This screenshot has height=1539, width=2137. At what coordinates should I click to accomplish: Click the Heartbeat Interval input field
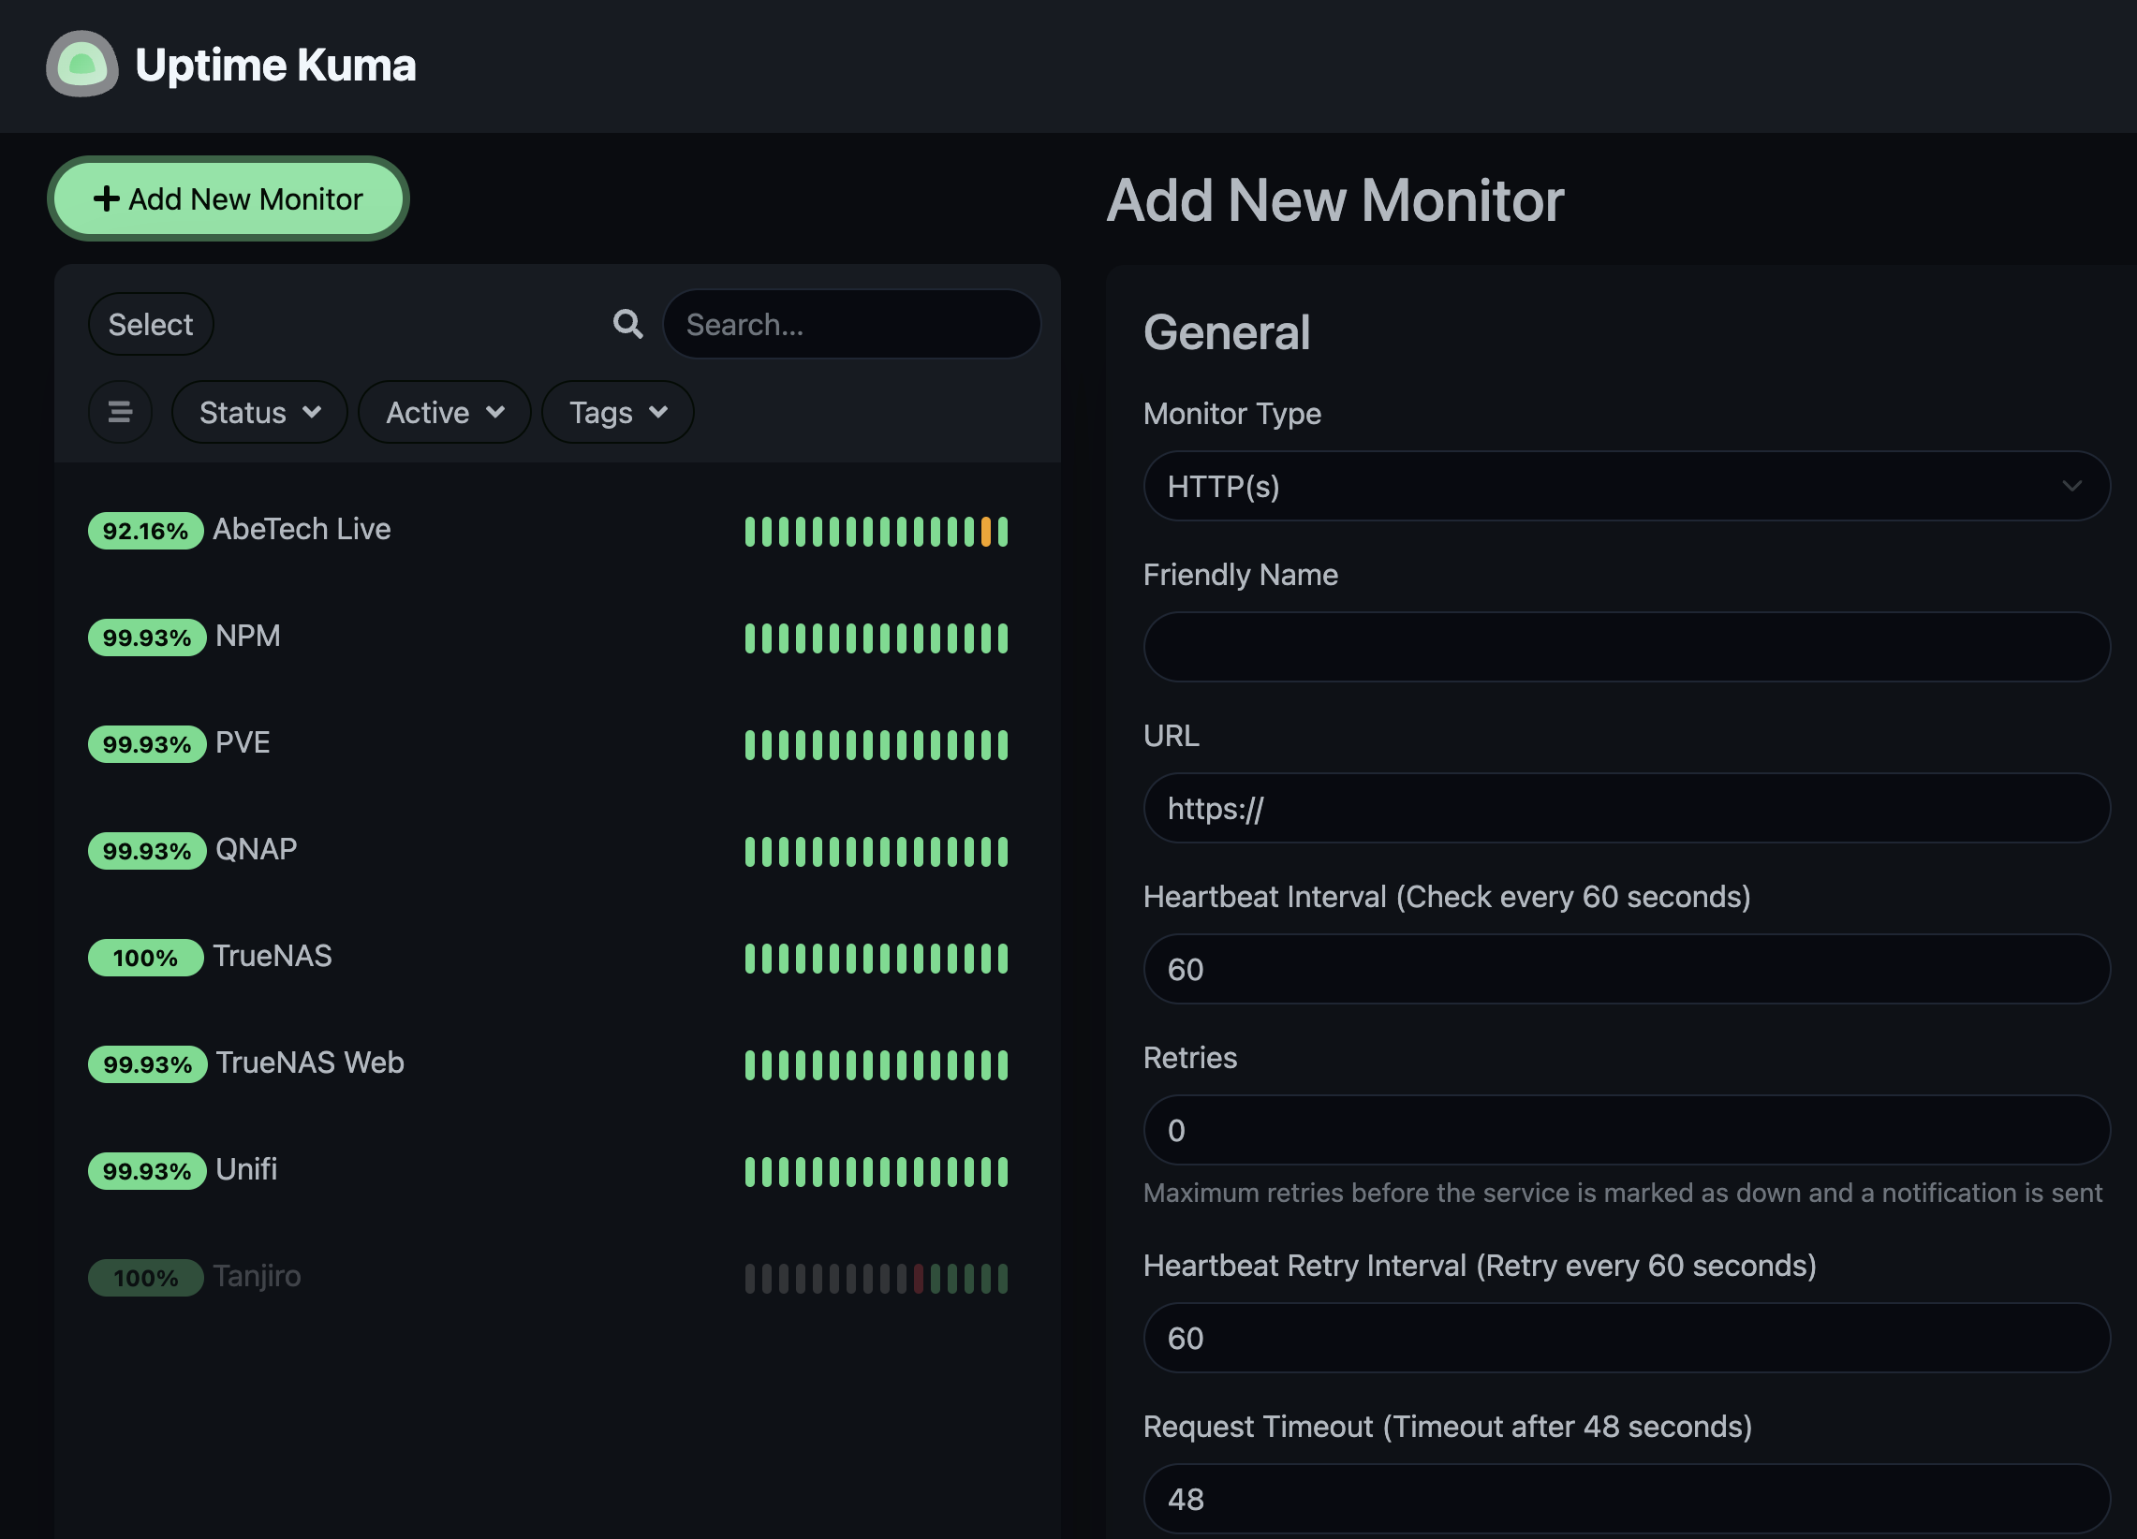1627,969
